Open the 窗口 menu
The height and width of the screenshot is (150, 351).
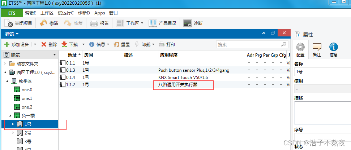pyautogui.click(x=113, y=13)
